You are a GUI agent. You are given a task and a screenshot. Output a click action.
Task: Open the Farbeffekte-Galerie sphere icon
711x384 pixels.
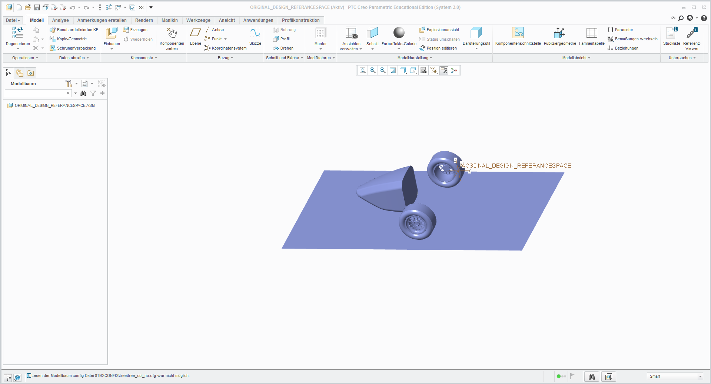[x=399, y=33]
